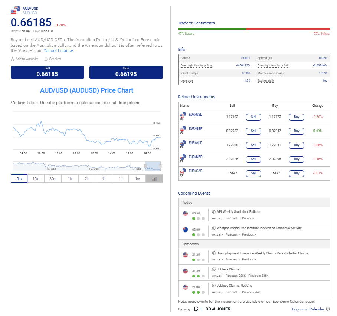337x316 pixels.
Task: Click the Traders' Sentiments buyers green bar
Action: 212,29
